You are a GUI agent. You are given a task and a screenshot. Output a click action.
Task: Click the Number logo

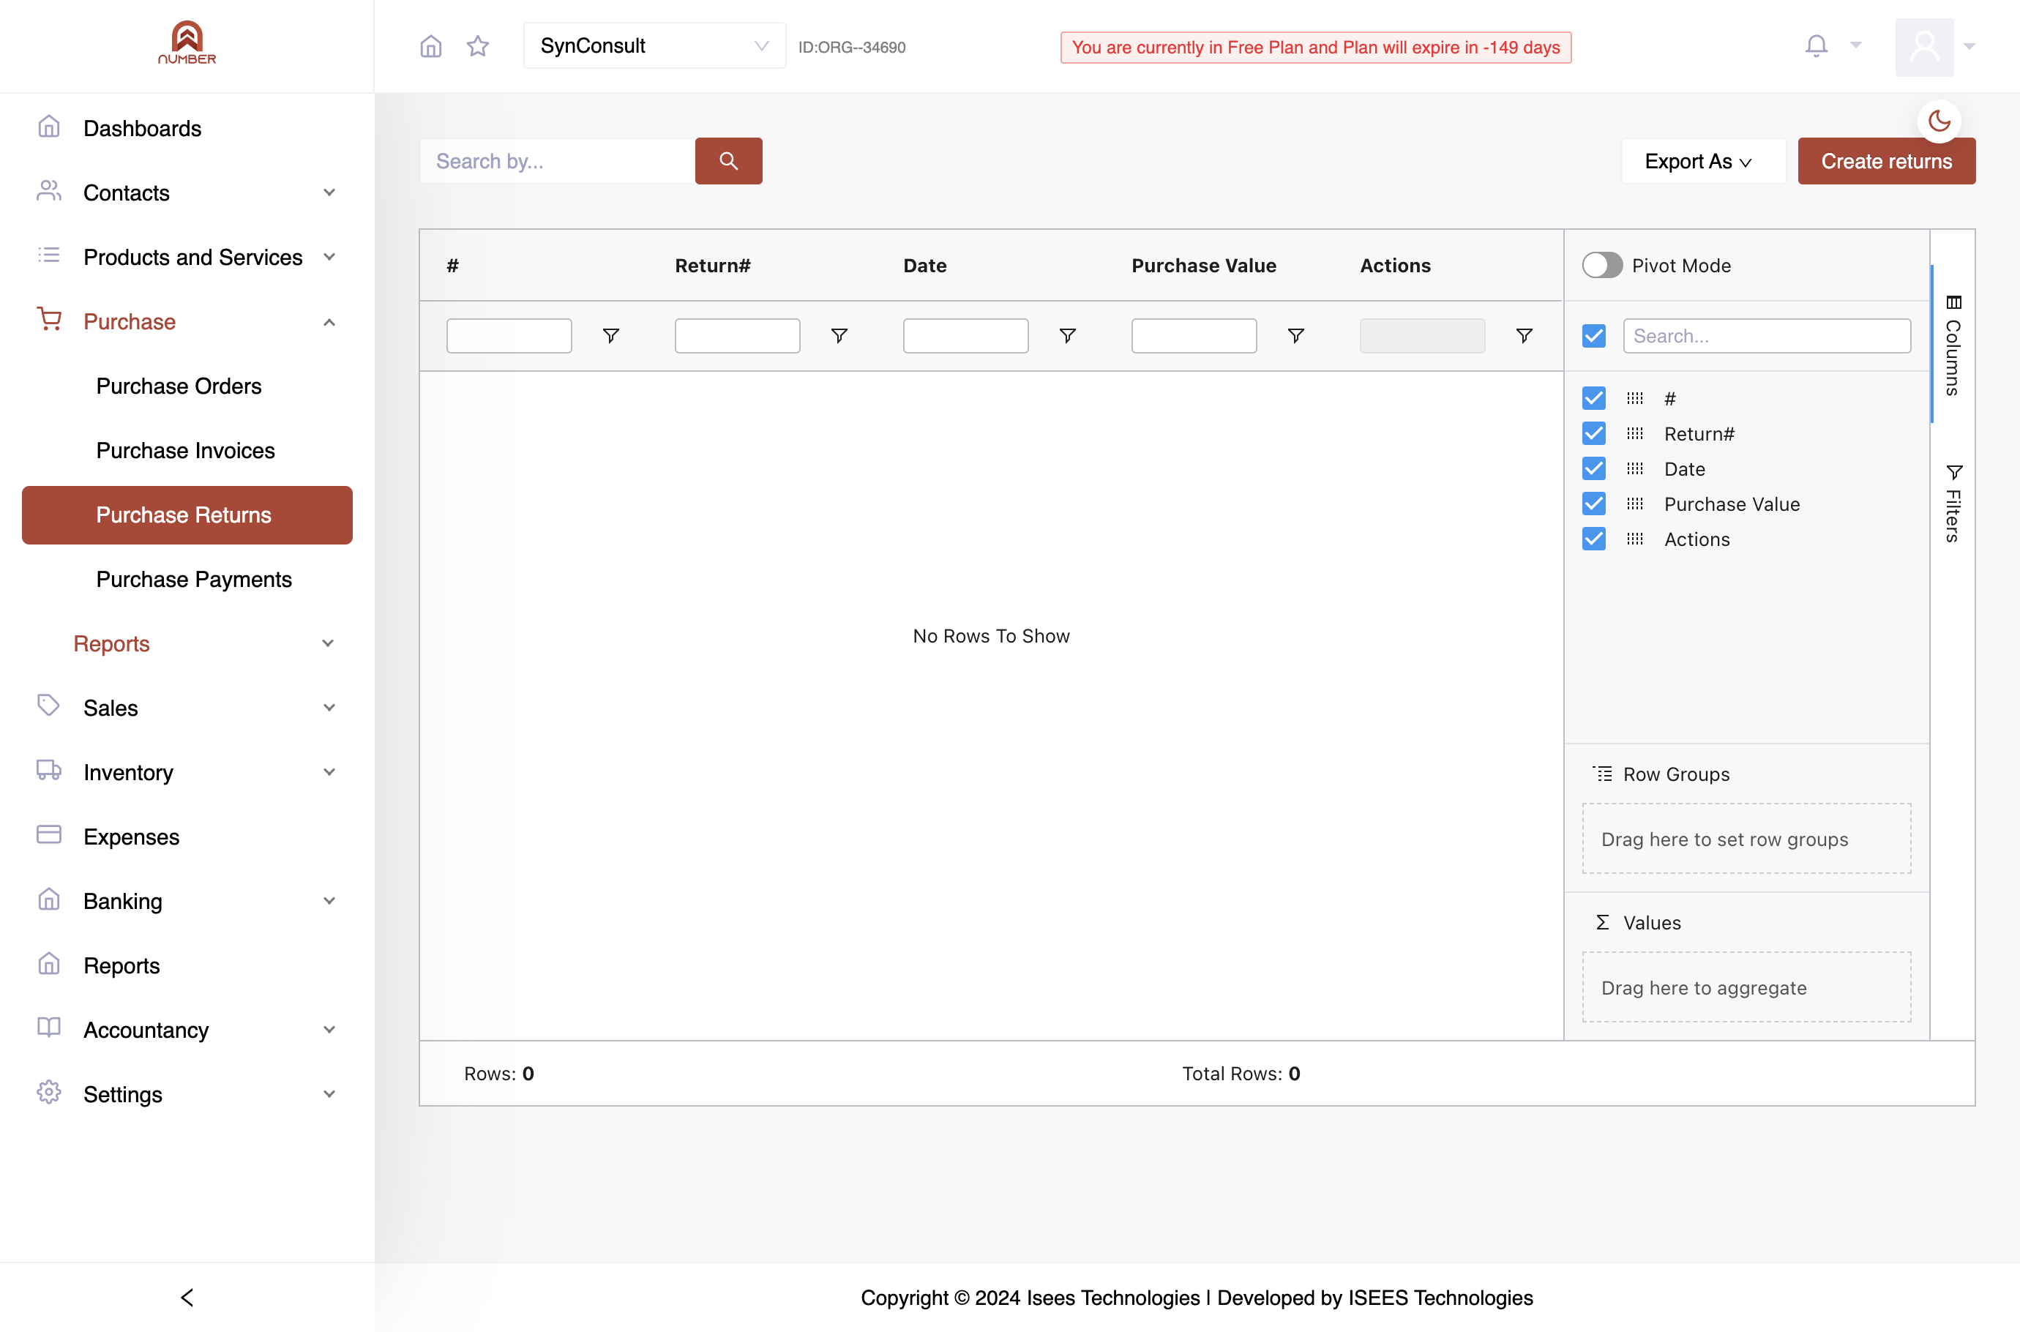pyautogui.click(x=187, y=42)
